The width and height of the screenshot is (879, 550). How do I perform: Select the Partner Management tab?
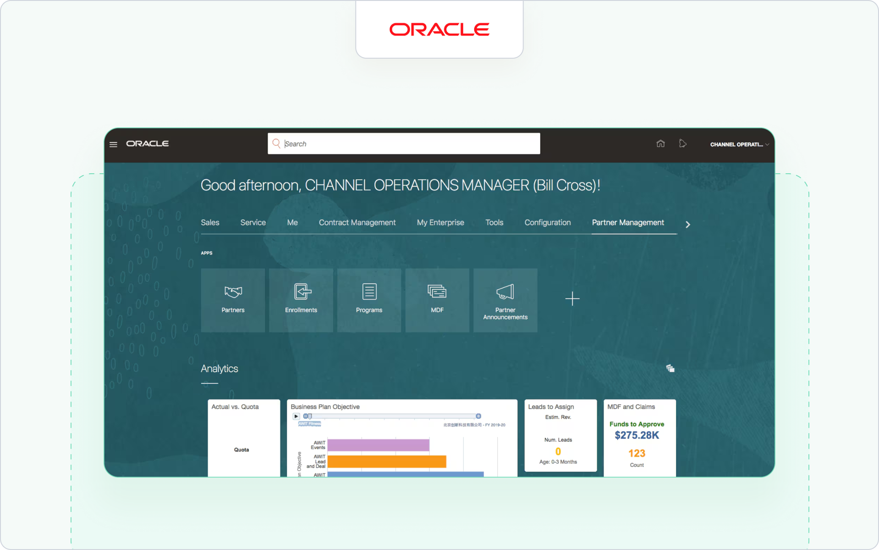[x=628, y=222]
